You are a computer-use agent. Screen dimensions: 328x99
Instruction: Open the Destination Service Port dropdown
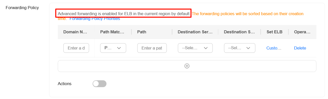tap(239, 48)
